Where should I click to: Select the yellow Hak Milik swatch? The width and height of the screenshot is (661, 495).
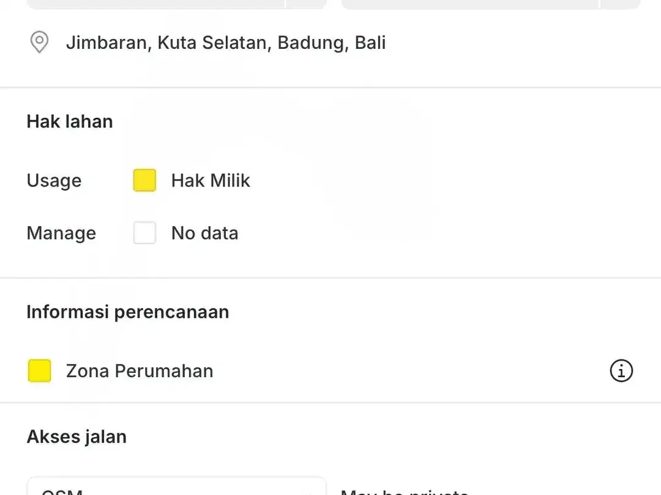pos(144,180)
